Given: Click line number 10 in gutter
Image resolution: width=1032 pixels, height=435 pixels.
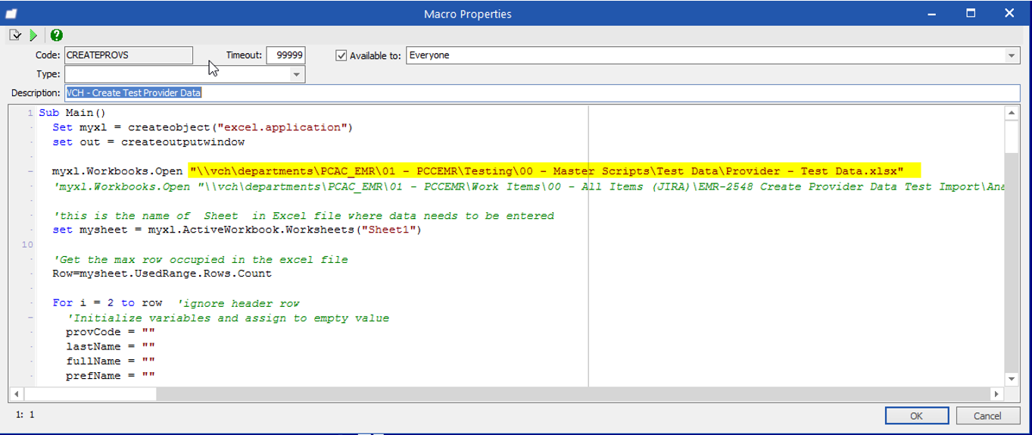Looking at the screenshot, I should pyautogui.click(x=27, y=245).
